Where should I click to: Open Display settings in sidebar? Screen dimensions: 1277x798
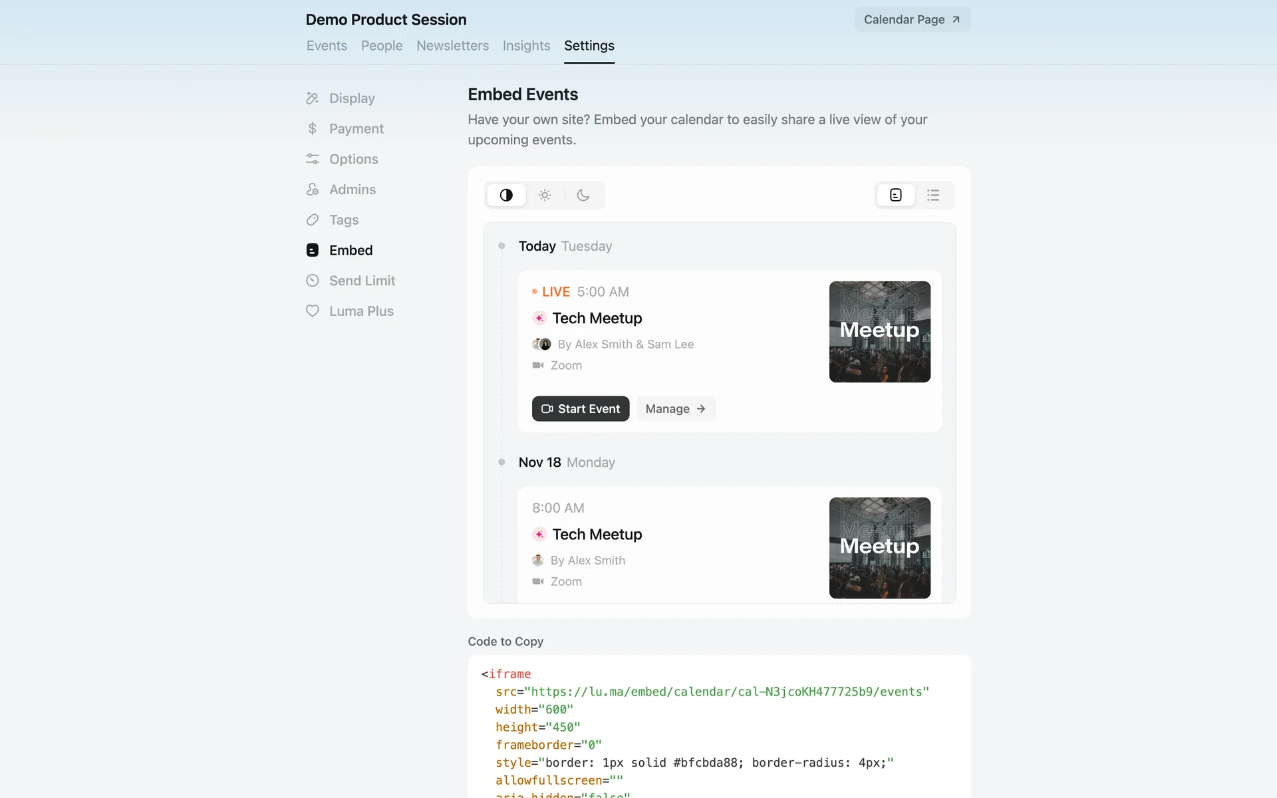coord(351,98)
